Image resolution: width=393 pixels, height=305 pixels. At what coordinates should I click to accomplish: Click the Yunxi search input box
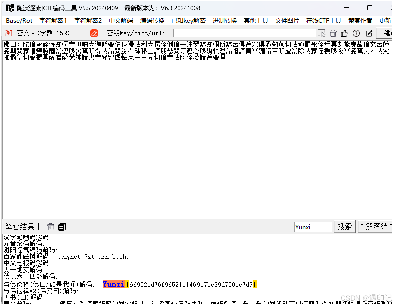313,227
